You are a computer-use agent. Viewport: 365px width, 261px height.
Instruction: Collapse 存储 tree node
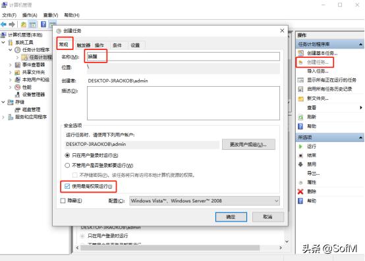tap(3, 102)
